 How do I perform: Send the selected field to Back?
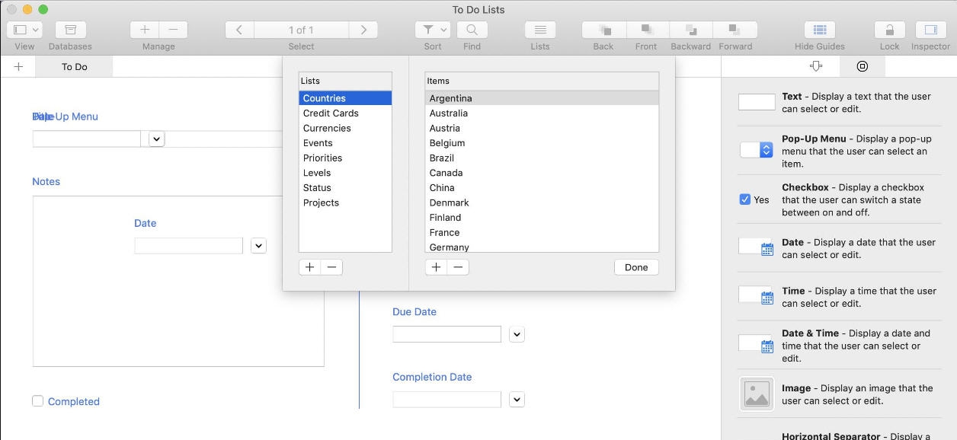pos(602,29)
